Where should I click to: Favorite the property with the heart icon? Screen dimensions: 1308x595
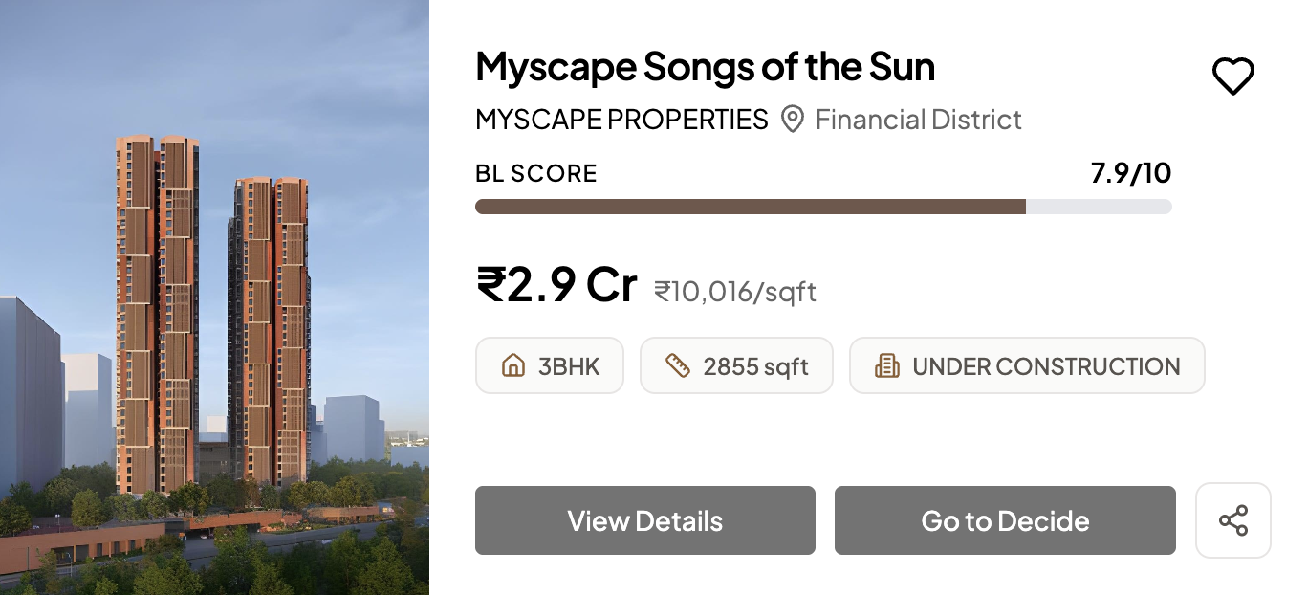point(1232,77)
